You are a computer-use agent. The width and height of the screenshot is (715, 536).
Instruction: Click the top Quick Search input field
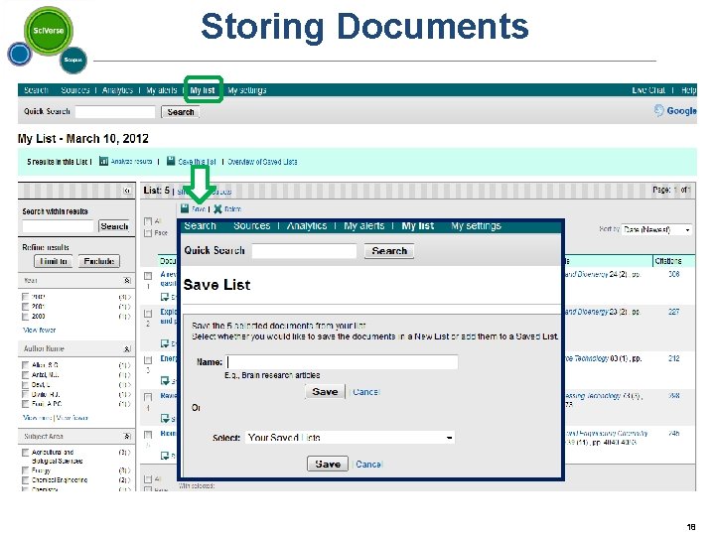click(115, 112)
